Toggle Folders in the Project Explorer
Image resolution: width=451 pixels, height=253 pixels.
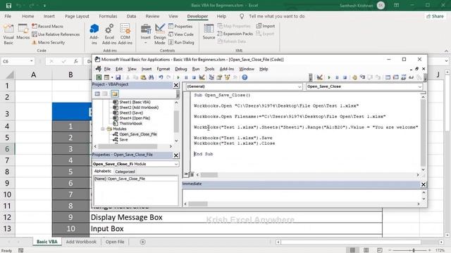coord(114,93)
